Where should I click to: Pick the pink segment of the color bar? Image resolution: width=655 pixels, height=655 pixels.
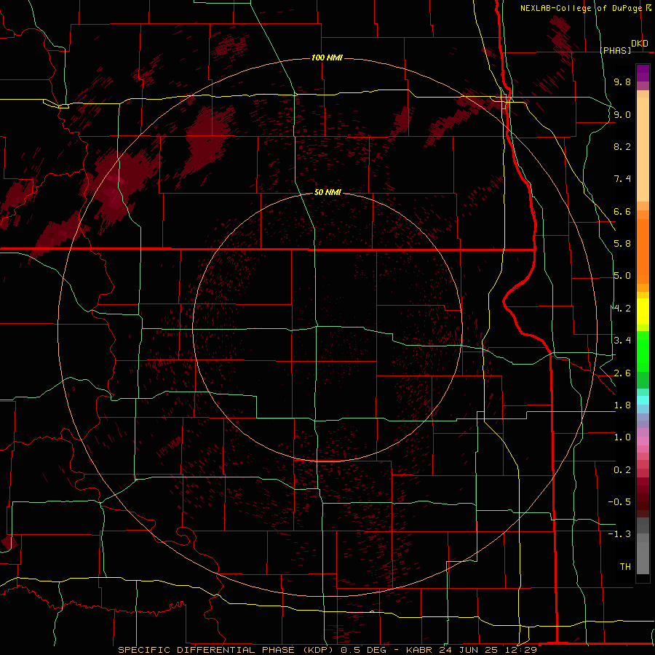click(x=643, y=441)
